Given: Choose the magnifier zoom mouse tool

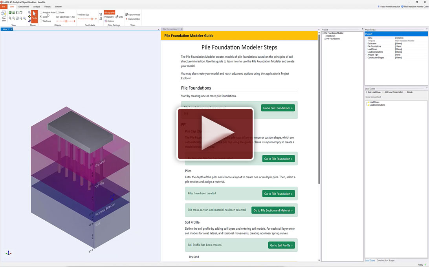Looking at the screenshot, I should coord(29,12).
